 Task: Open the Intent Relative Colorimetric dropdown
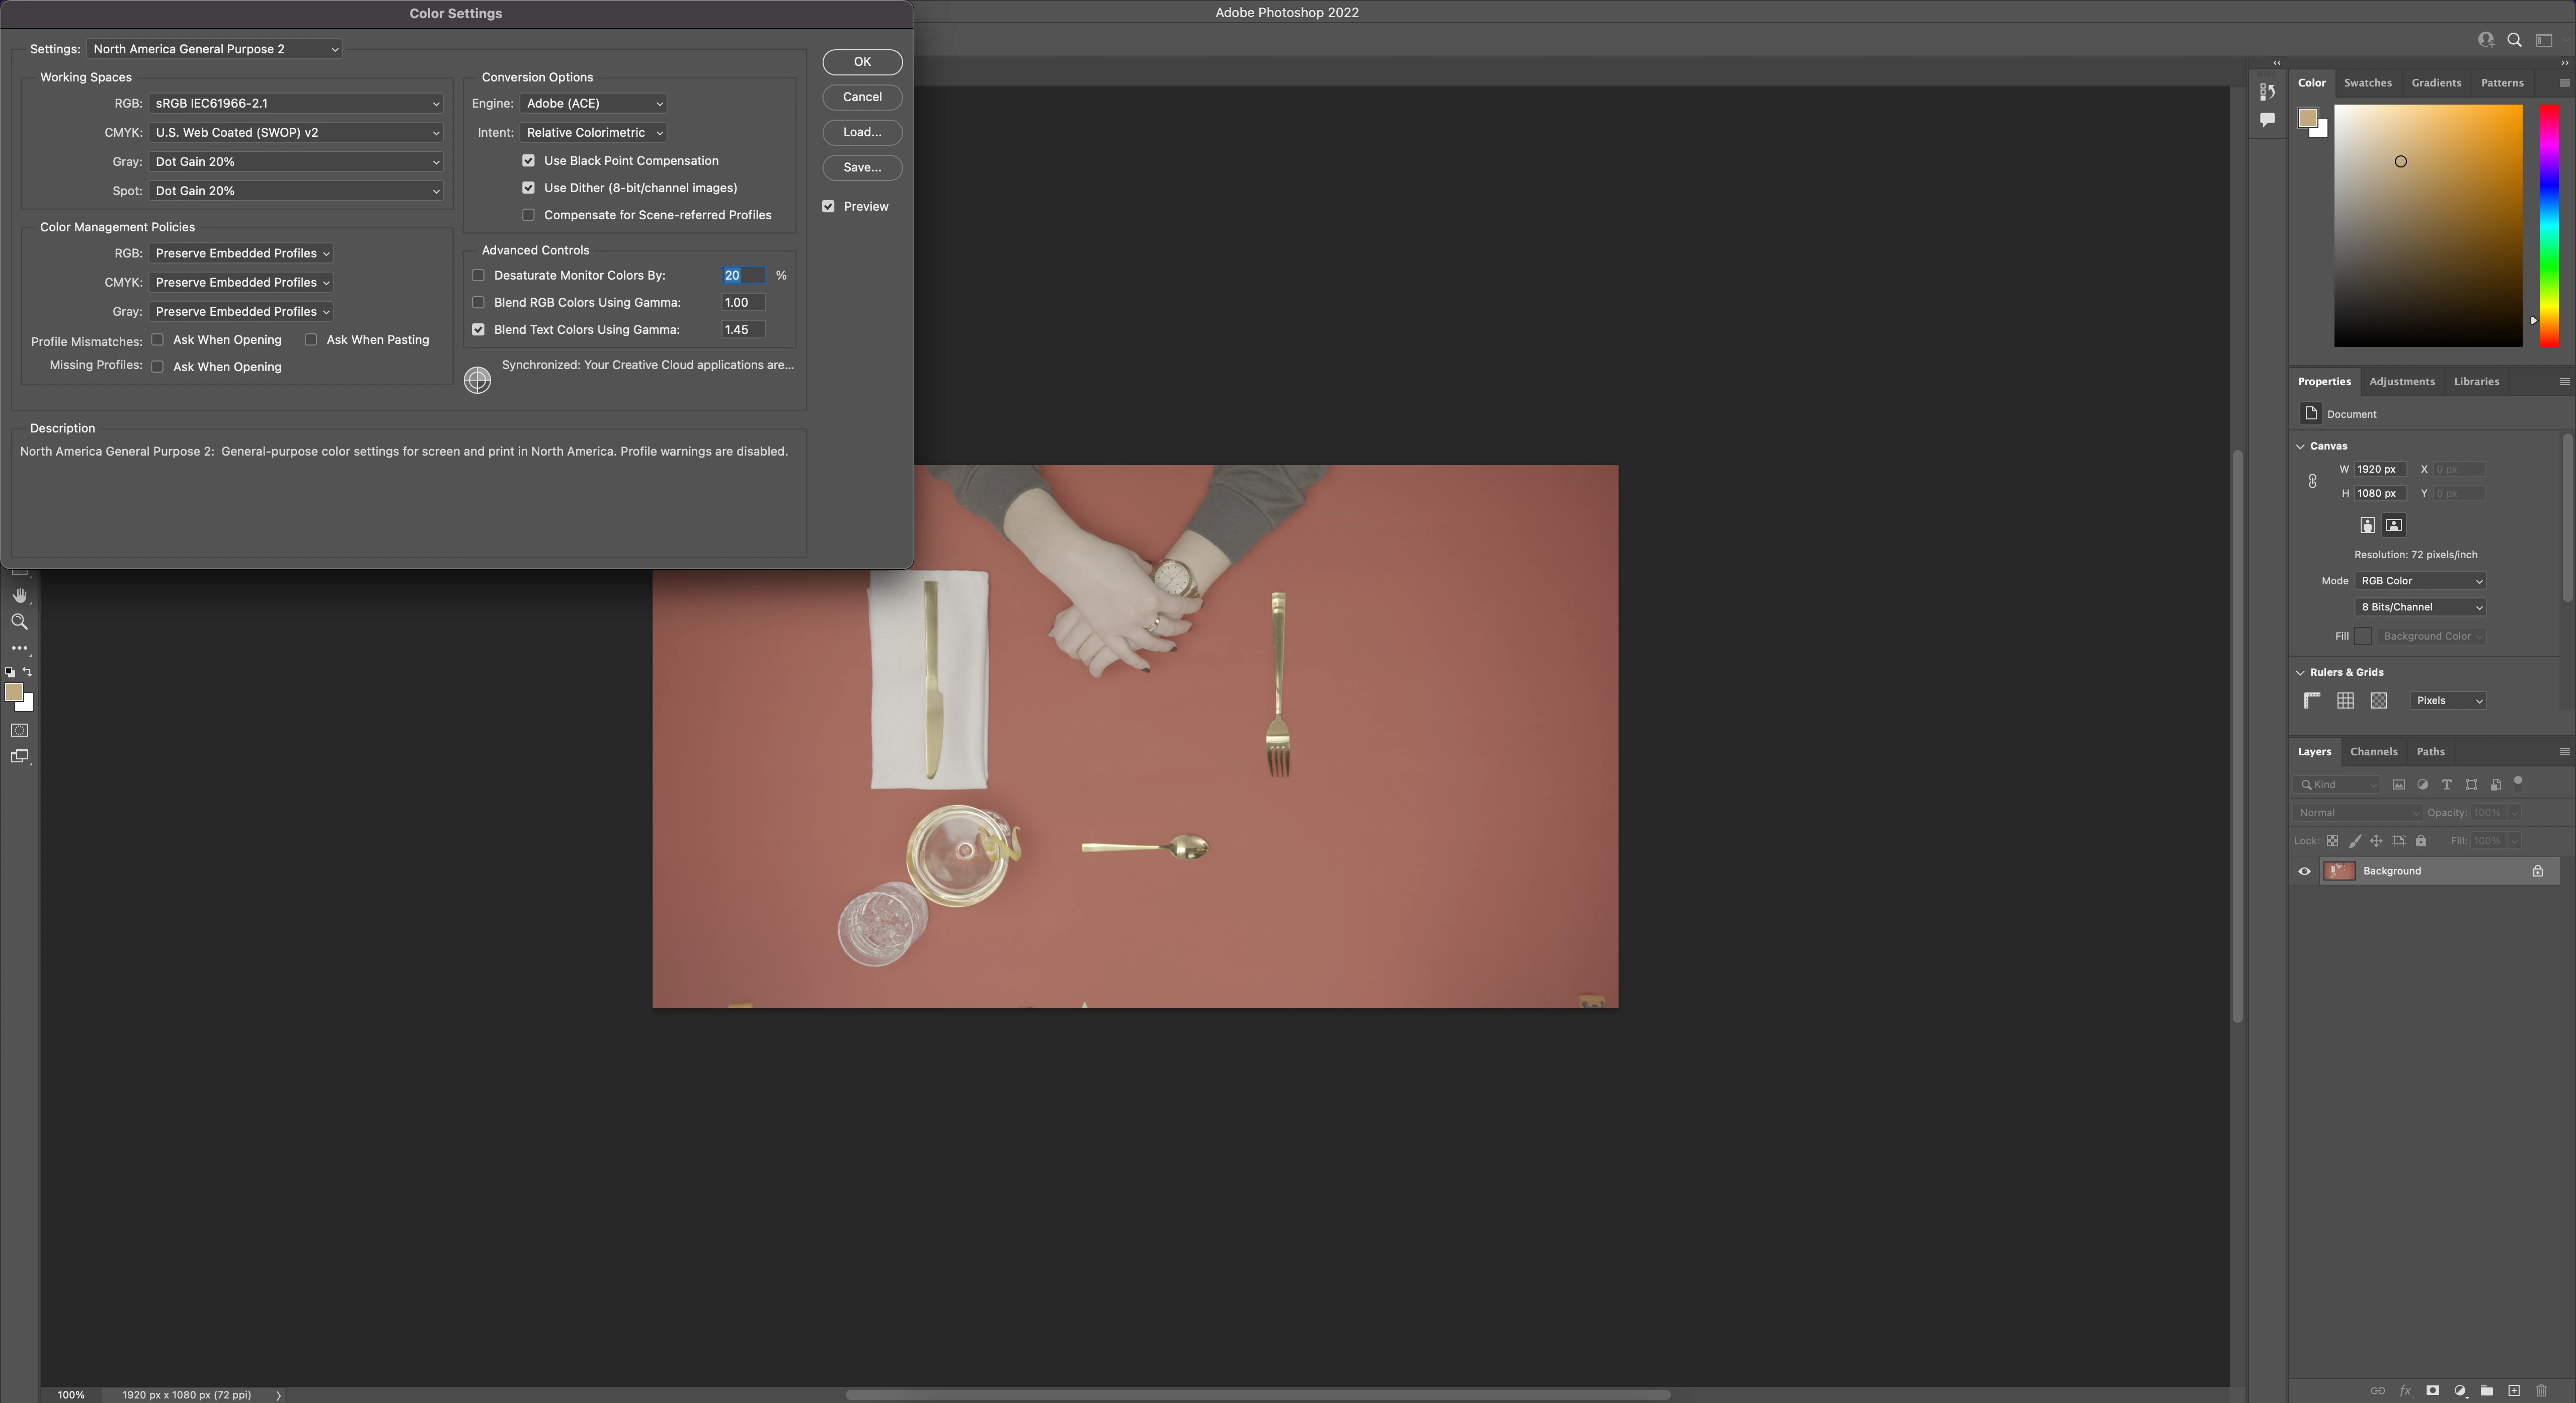coord(593,133)
